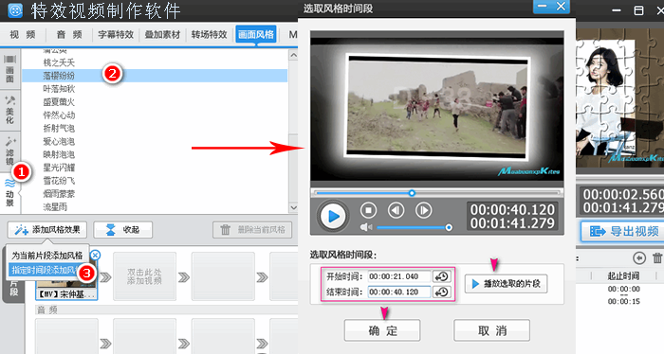The image size is (664, 354).
Task: Select the 落樱纷纷 style
Action: point(155,76)
